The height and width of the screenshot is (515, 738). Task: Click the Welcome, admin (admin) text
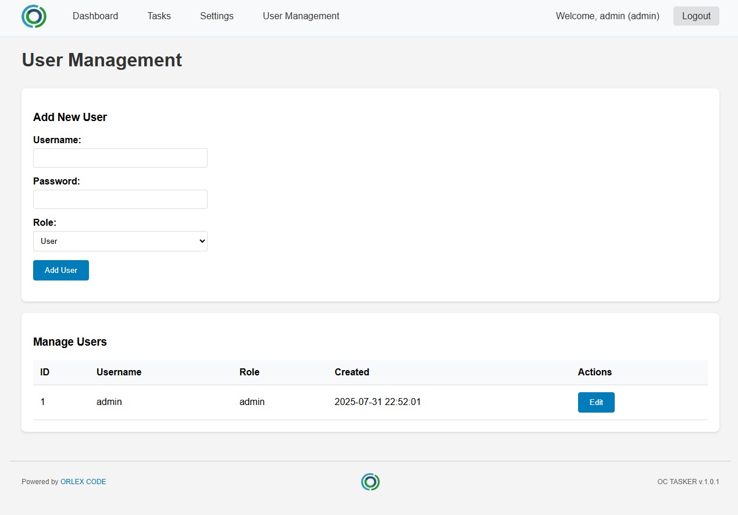point(607,16)
